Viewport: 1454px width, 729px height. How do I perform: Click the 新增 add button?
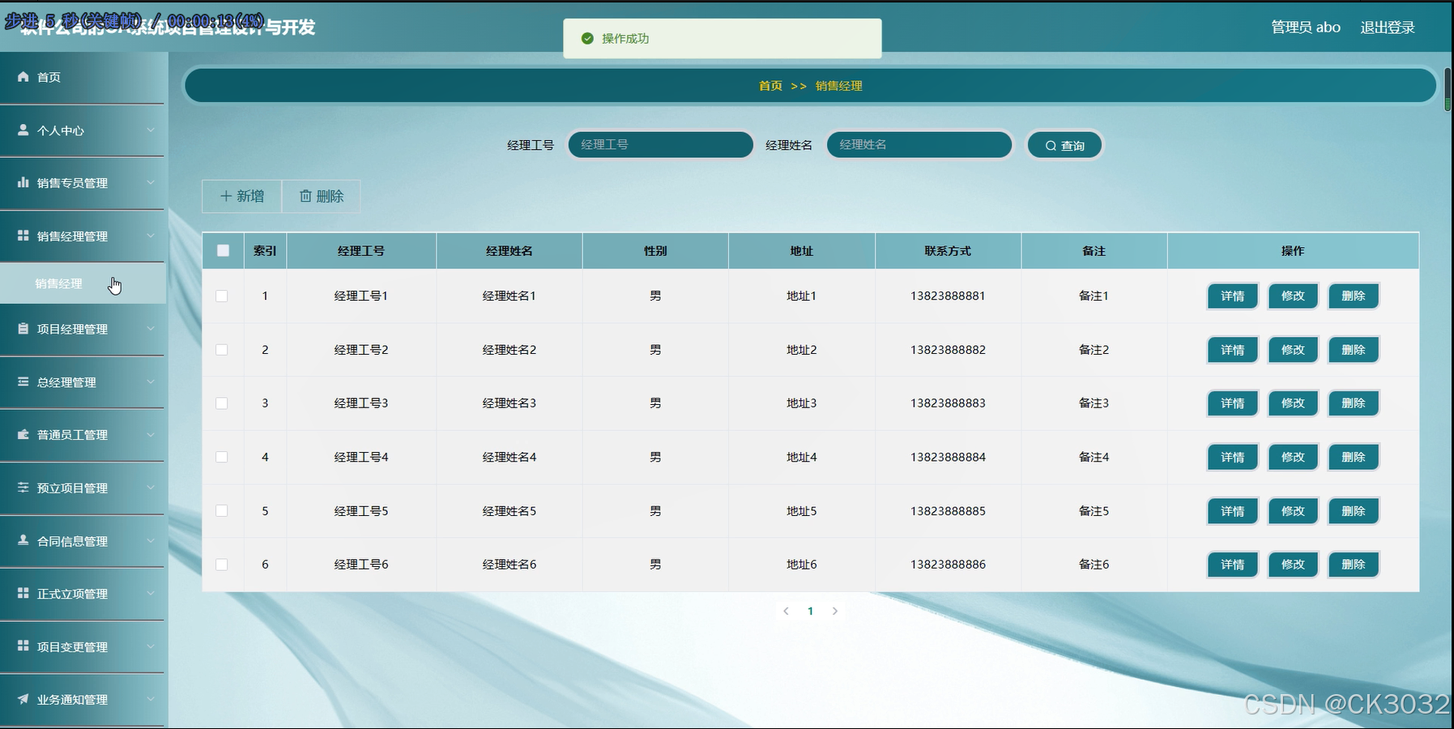[x=241, y=196]
